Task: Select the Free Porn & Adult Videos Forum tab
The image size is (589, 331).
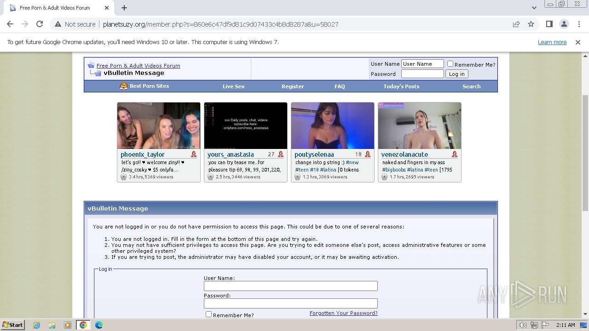Action: tap(59, 8)
